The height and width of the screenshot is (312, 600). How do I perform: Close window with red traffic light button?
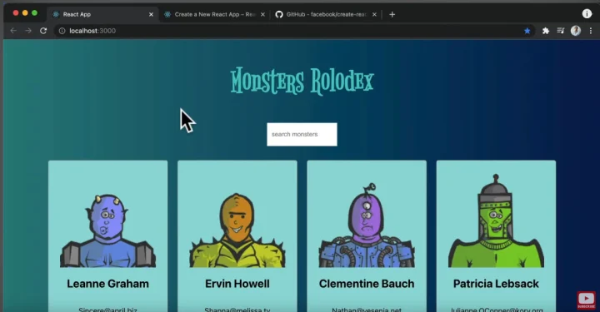coord(16,13)
